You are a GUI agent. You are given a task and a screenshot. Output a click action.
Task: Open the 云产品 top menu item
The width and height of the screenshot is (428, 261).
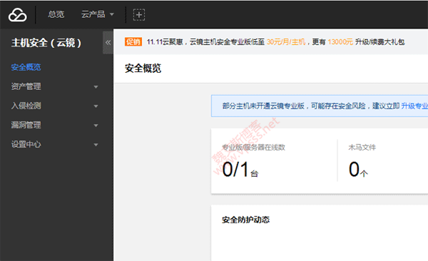pyautogui.click(x=93, y=14)
